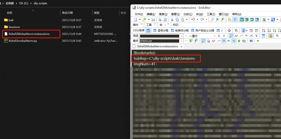This screenshot has width=281, height=139.
Task: Open the 文件(F) menu
Action: tap(139, 14)
